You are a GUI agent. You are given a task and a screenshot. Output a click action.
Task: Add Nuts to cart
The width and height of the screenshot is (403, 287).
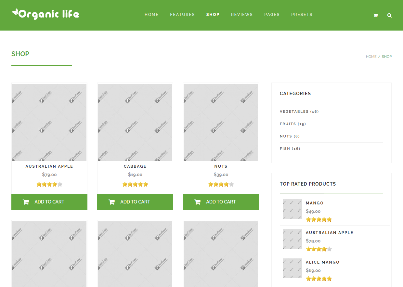221,202
